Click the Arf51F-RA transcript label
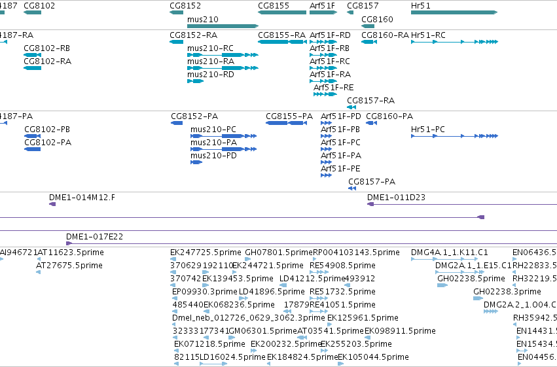This screenshot has height=367, width=557. point(331,75)
